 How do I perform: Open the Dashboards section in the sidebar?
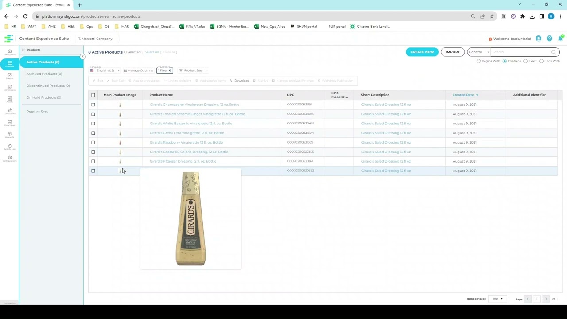coord(9,52)
